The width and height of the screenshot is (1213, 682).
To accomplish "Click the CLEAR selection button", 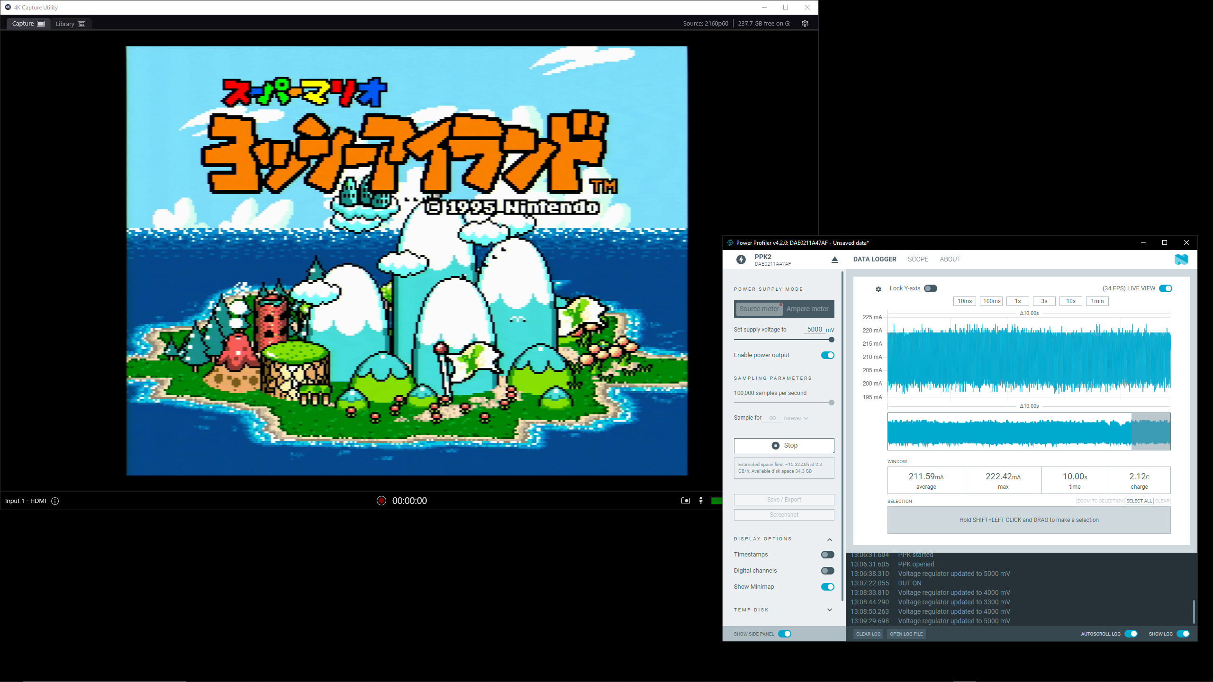I will point(1162,501).
